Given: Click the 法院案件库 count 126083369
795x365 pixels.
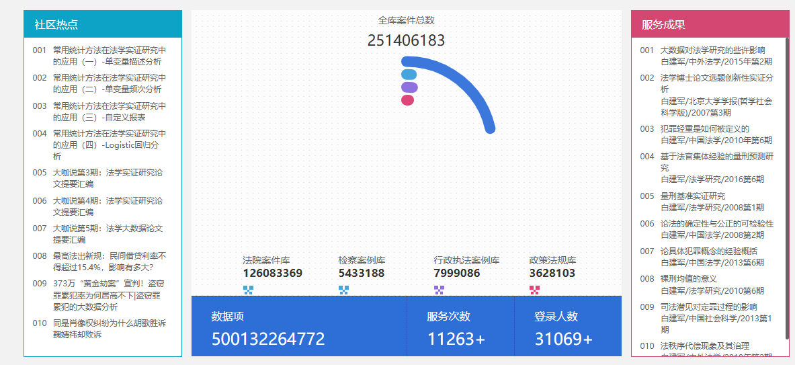Looking at the screenshot, I should pos(272,274).
